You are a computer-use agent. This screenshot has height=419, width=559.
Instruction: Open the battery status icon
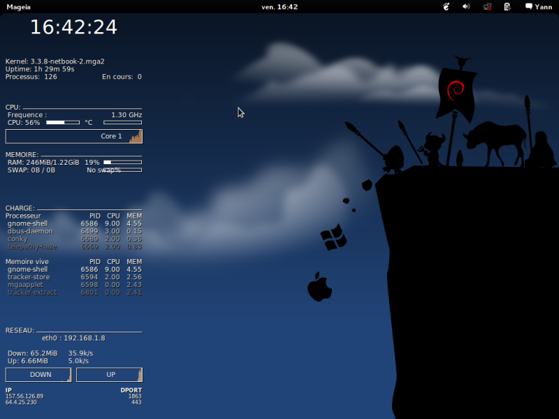pyautogui.click(x=507, y=6)
